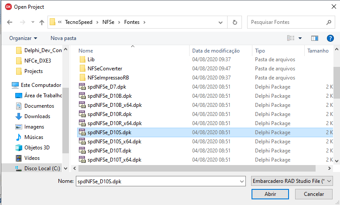
Task: Toggle the preview pane icon
Action: (315, 38)
